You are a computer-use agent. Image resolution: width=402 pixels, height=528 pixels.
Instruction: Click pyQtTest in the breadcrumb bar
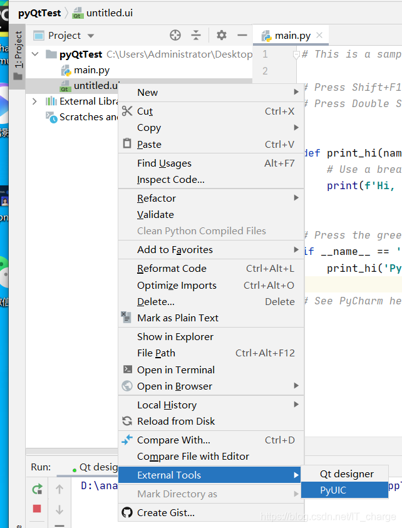click(x=39, y=13)
